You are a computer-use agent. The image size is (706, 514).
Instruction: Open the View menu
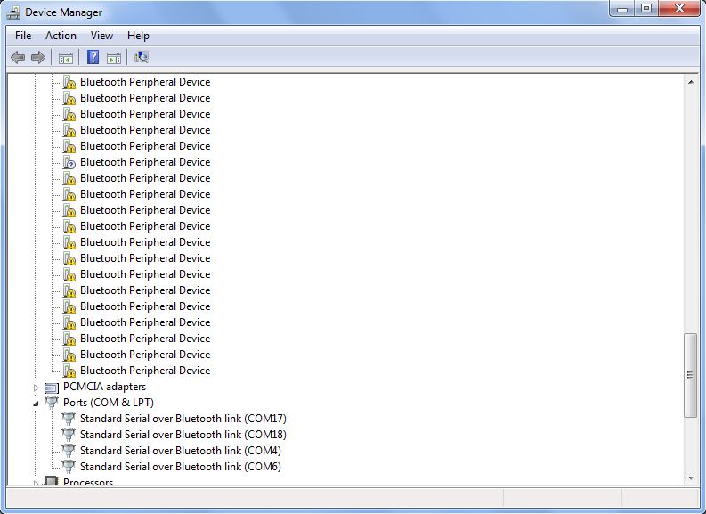point(101,36)
